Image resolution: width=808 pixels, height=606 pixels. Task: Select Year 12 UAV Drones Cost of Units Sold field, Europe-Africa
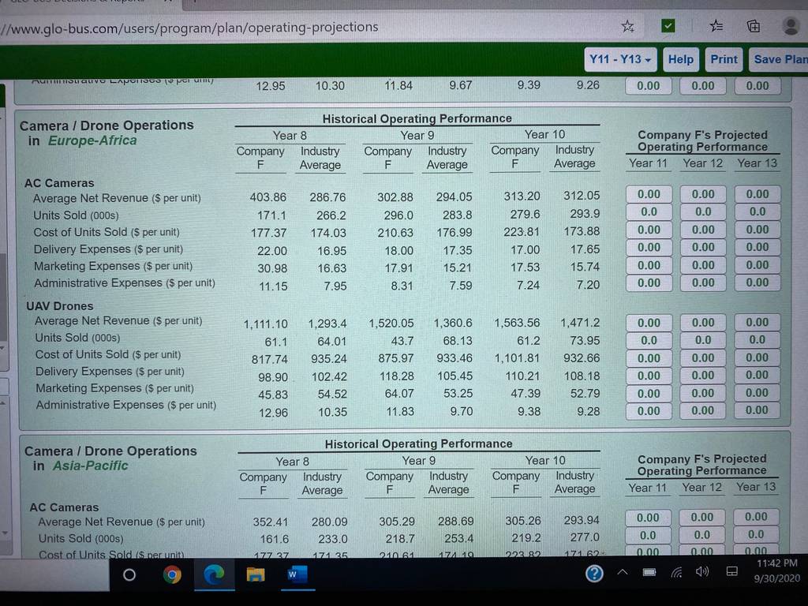[x=703, y=358]
